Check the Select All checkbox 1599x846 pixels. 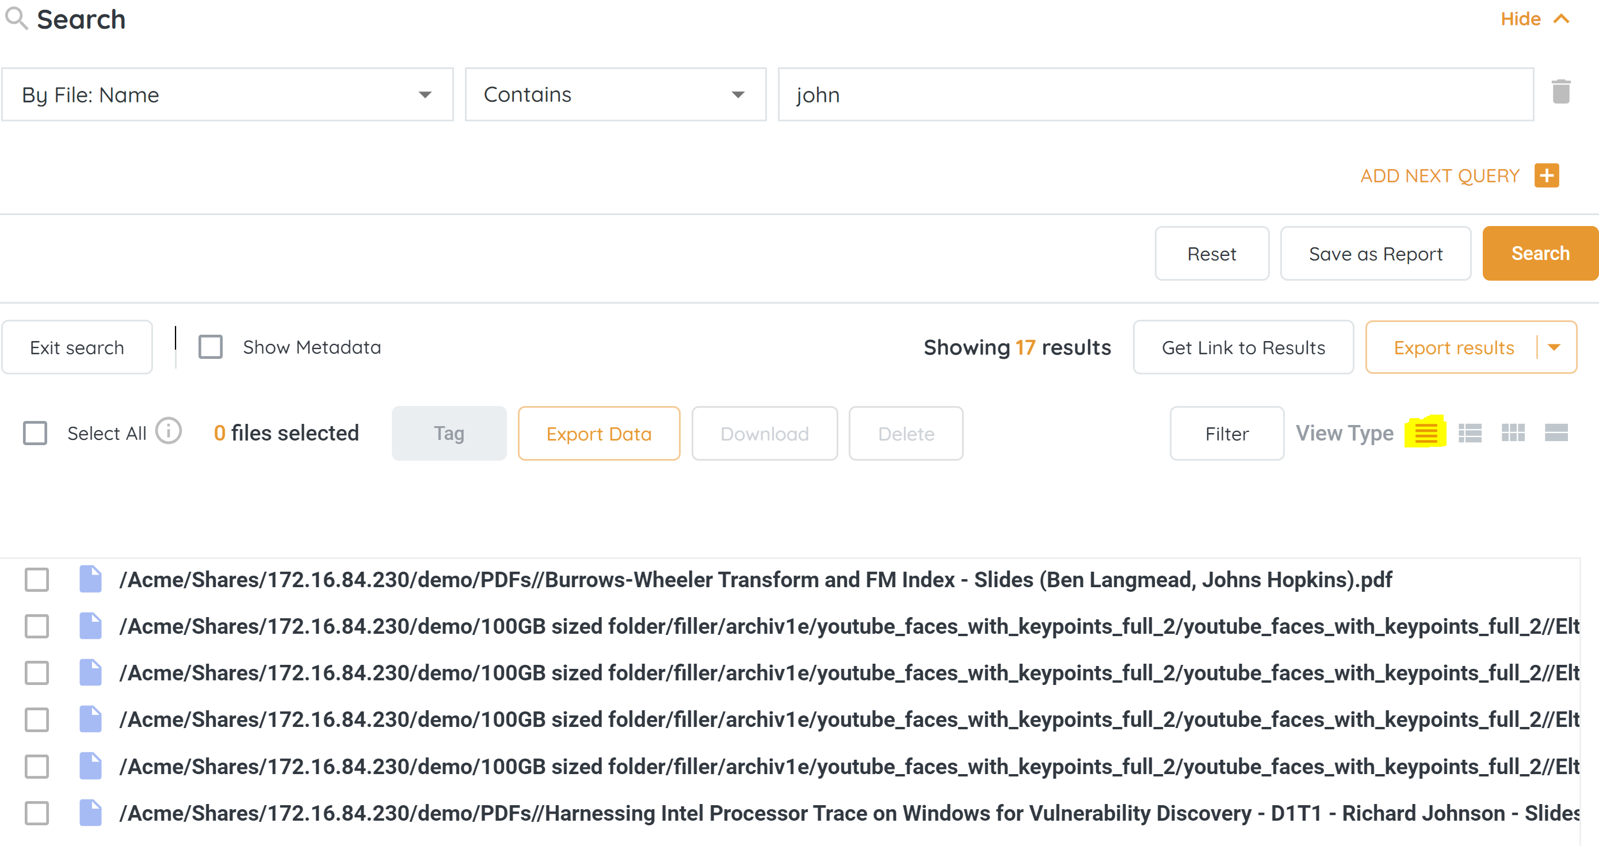point(35,433)
